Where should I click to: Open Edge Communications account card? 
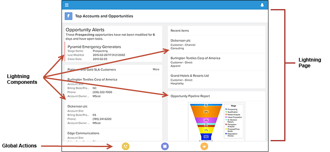pos(83,133)
